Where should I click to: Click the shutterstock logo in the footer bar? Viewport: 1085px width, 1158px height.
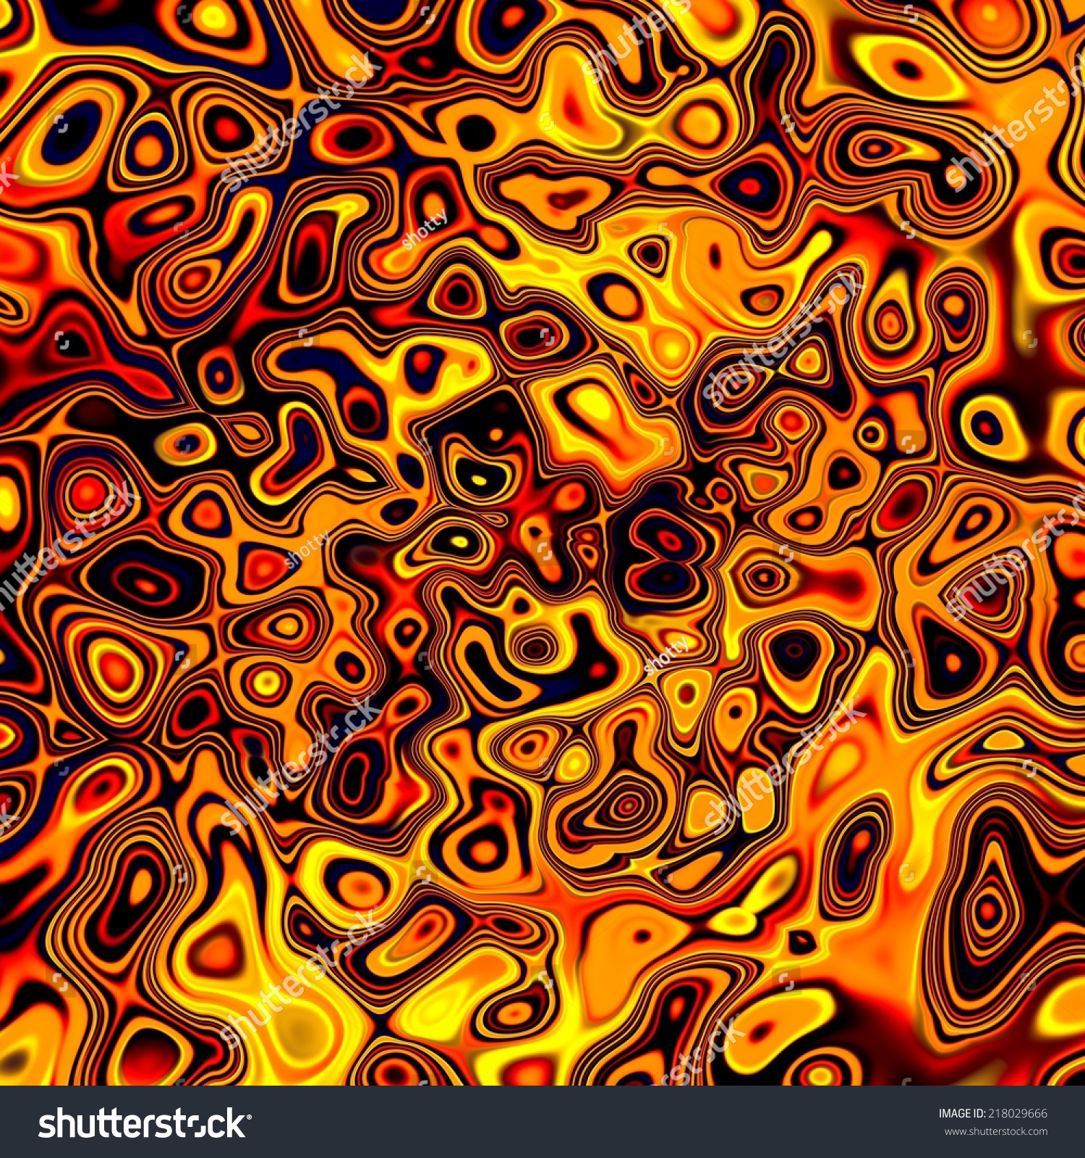[x=145, y=1123]
